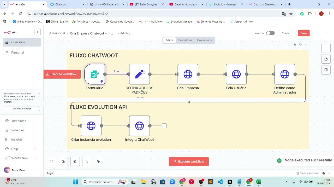The image size is (334, 187).
Task: Change sticky note color with palette icon
Action: click(x=301, y=44)
